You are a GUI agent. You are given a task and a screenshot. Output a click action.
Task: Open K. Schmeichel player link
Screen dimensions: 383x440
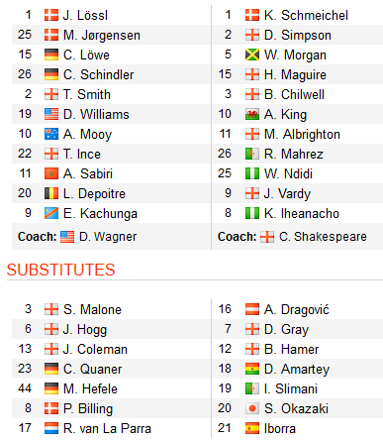pyautogui.click(x=306, y=15)
